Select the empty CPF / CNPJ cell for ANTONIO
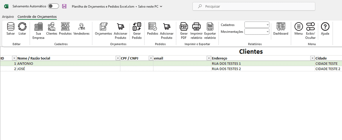342x140 pixels. click(x=137, y=64)
